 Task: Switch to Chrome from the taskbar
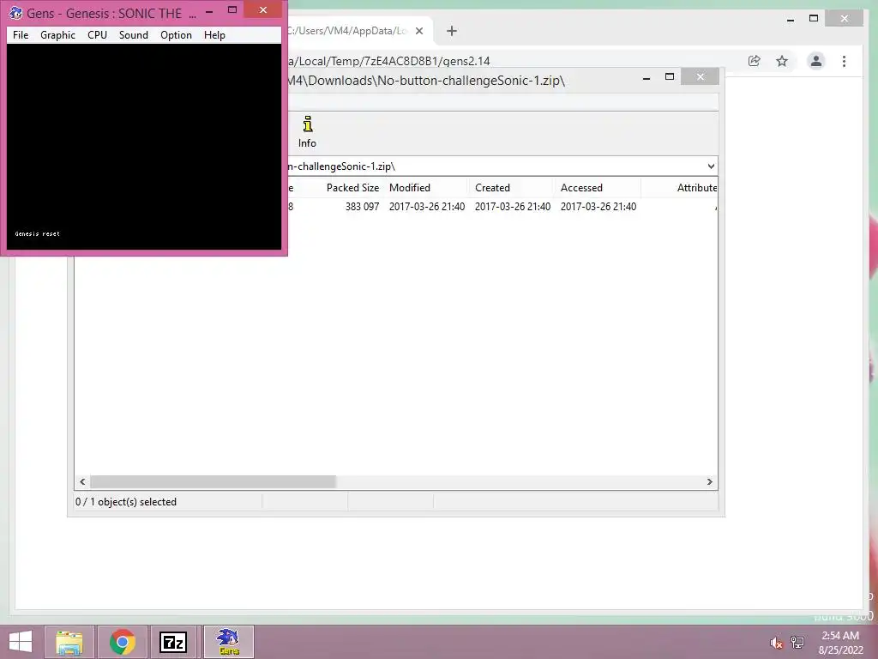tap(123, 642)
